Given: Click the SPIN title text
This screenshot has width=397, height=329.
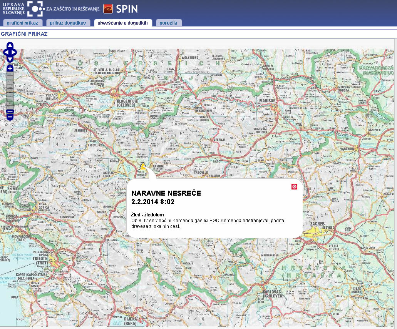Looking at the screenshot, I should click(127, 9).
